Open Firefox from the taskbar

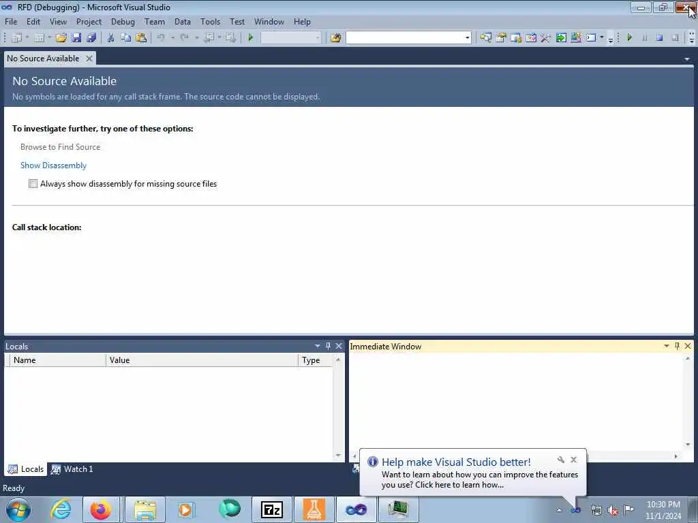point(101,509)
